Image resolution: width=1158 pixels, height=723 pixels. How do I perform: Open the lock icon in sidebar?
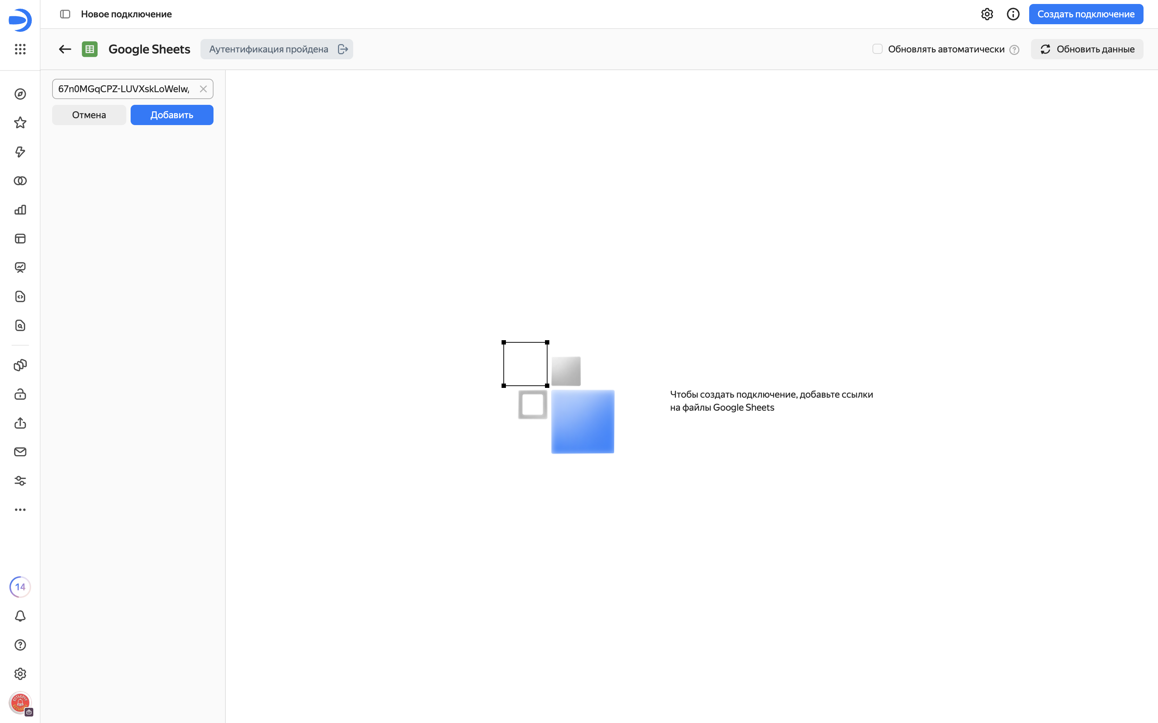20,394
